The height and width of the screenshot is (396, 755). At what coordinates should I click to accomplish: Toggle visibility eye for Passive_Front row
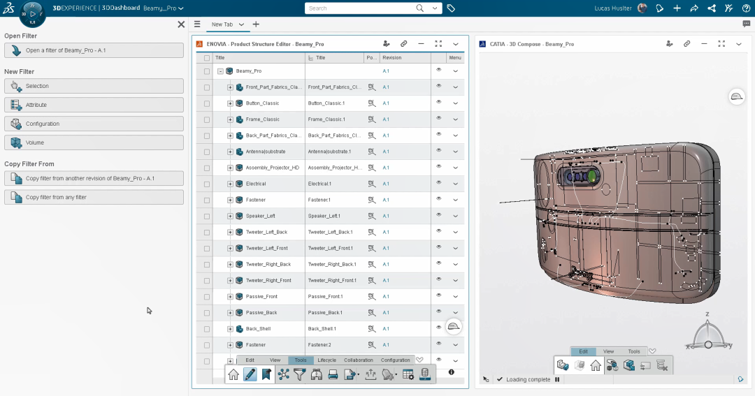[438, 295]
